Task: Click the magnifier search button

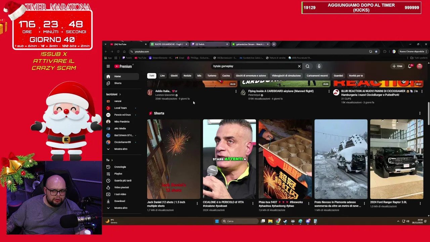Action: tap(307, 66)
